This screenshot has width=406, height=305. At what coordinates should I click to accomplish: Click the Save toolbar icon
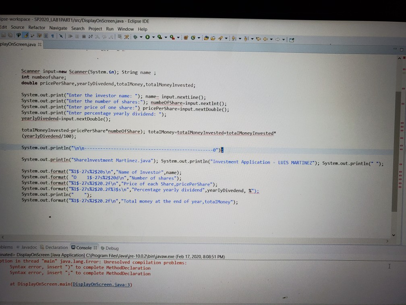pyautogui.click(x=4, y=35)
